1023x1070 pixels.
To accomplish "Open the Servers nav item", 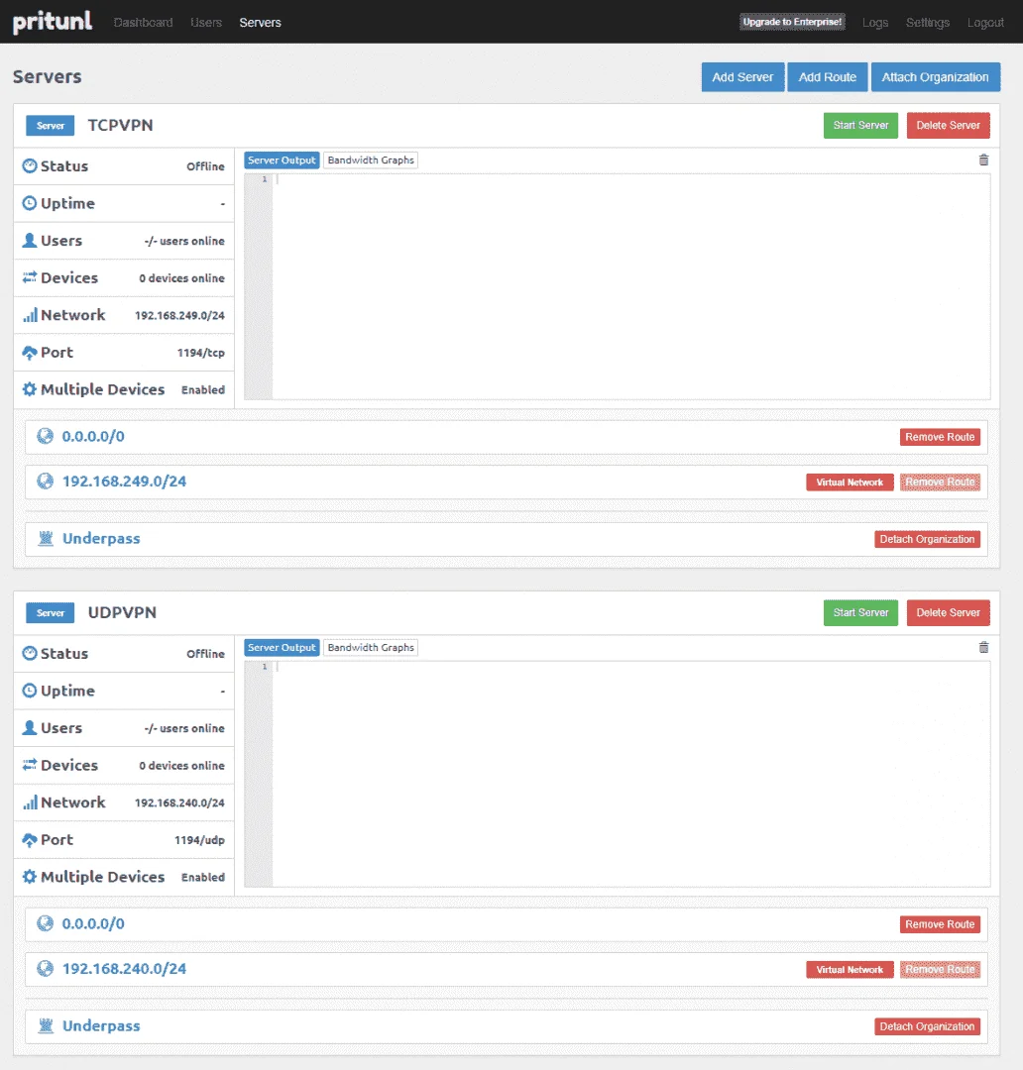I will [260, 23].
